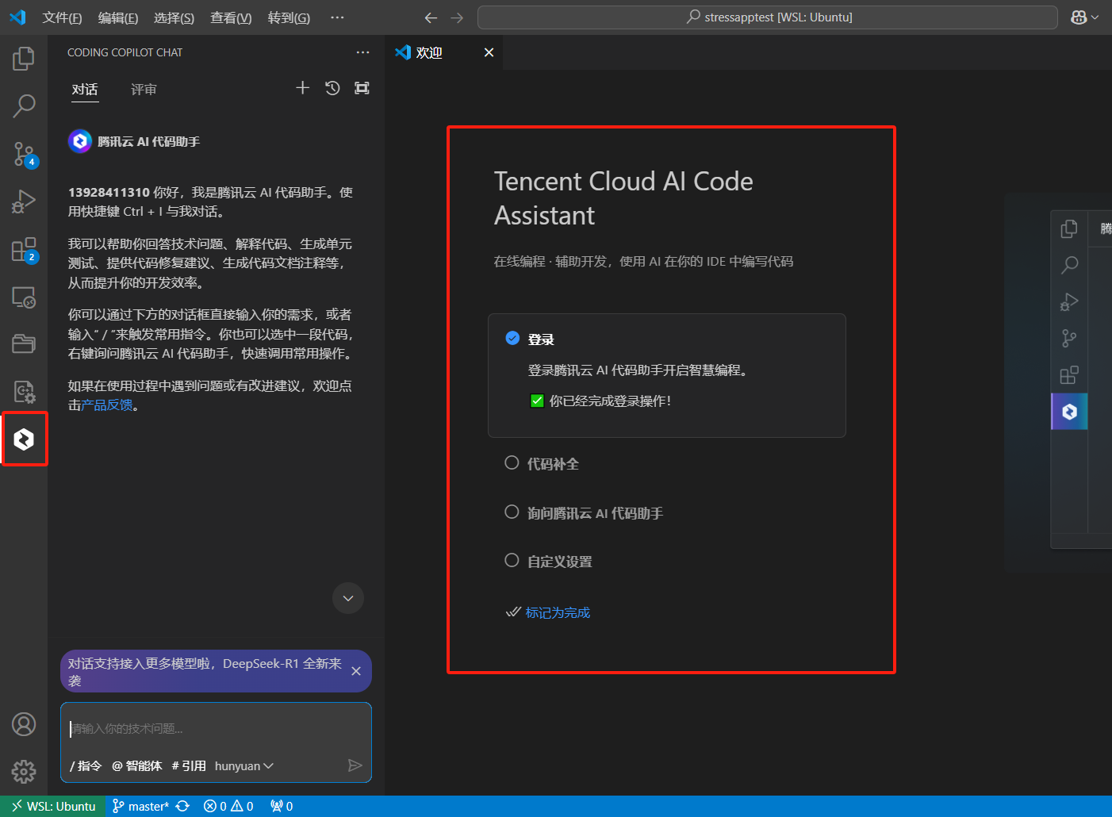
Task: Click the 标记为完成 link
Action: pyautogui.click(x=558, y=612)
